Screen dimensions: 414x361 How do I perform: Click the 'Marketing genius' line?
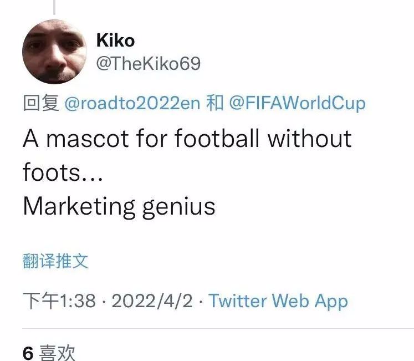[119, 207]
